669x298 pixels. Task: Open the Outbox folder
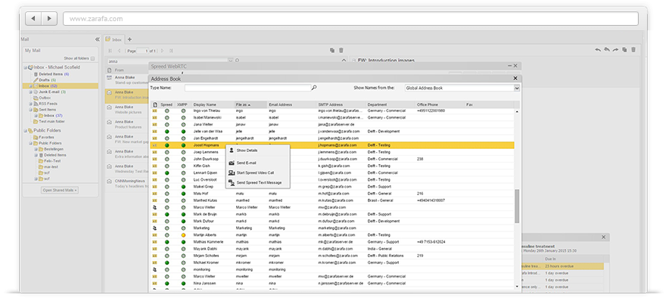pyautogui.click(x=42, y=98)
